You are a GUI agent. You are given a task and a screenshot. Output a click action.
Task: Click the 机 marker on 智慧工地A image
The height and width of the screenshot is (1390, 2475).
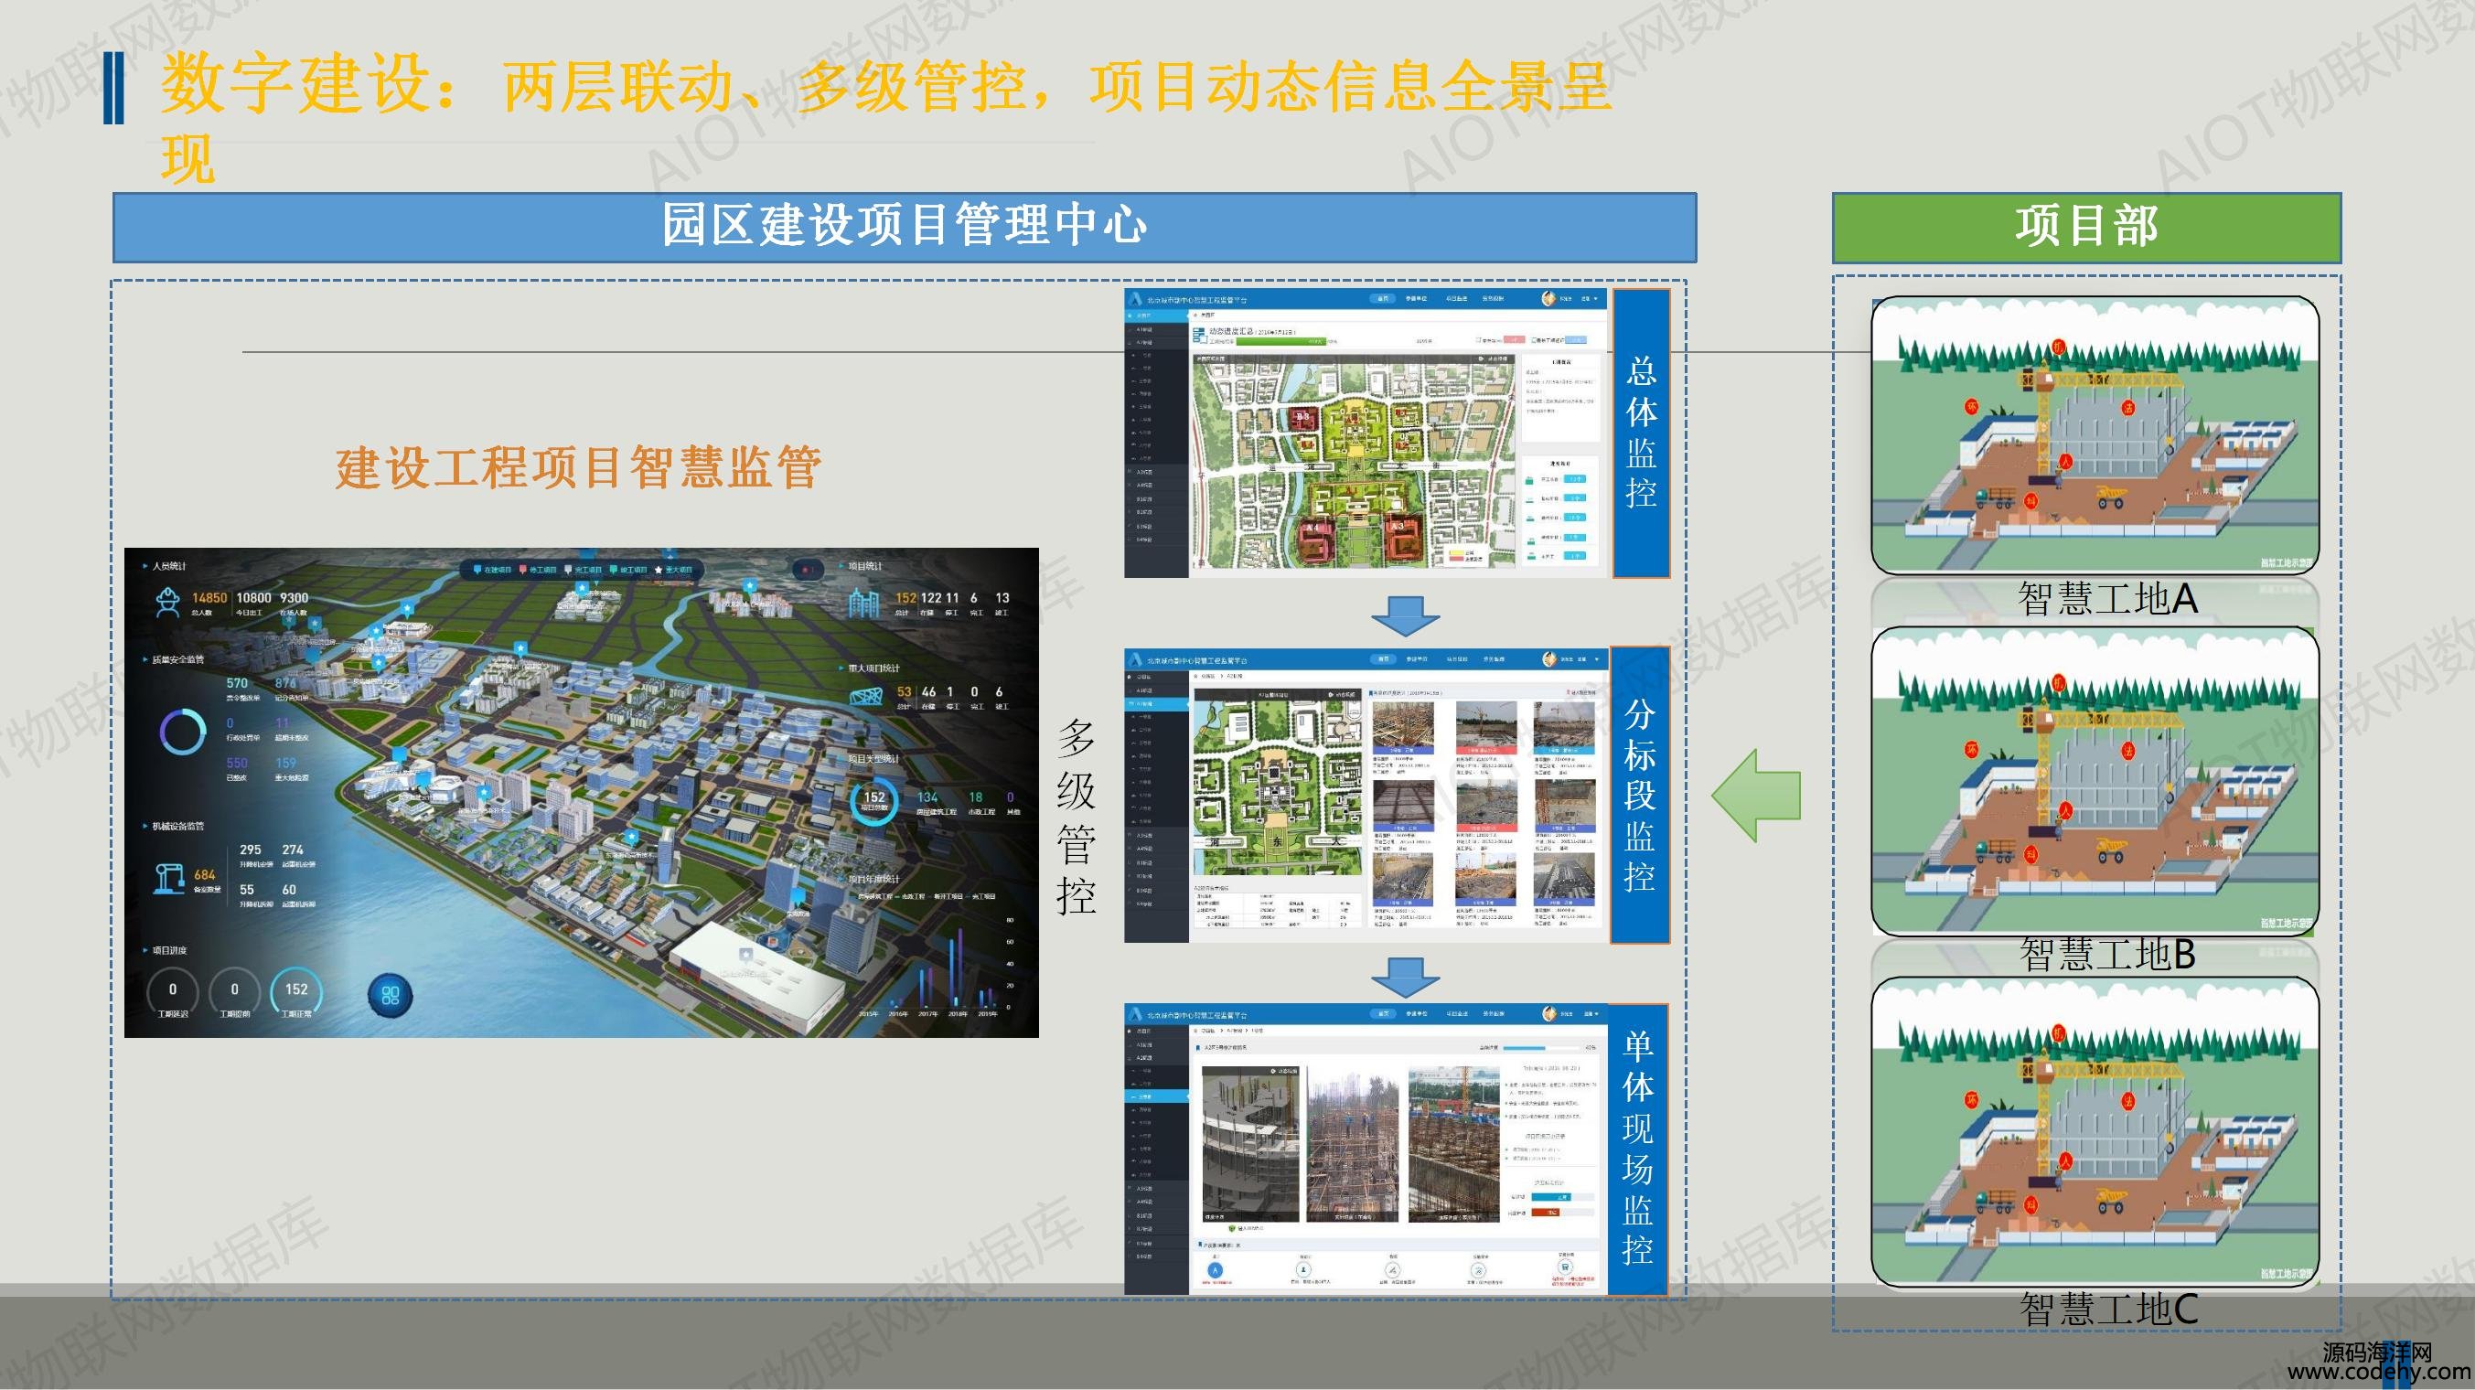click(x=2058, y=346)
